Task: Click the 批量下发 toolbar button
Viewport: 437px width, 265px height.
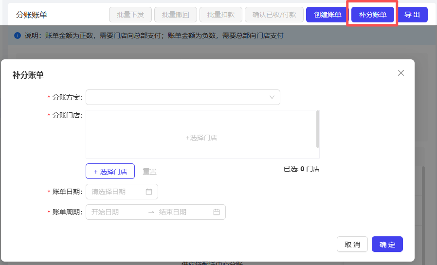Action: click(x=130, y=15)
